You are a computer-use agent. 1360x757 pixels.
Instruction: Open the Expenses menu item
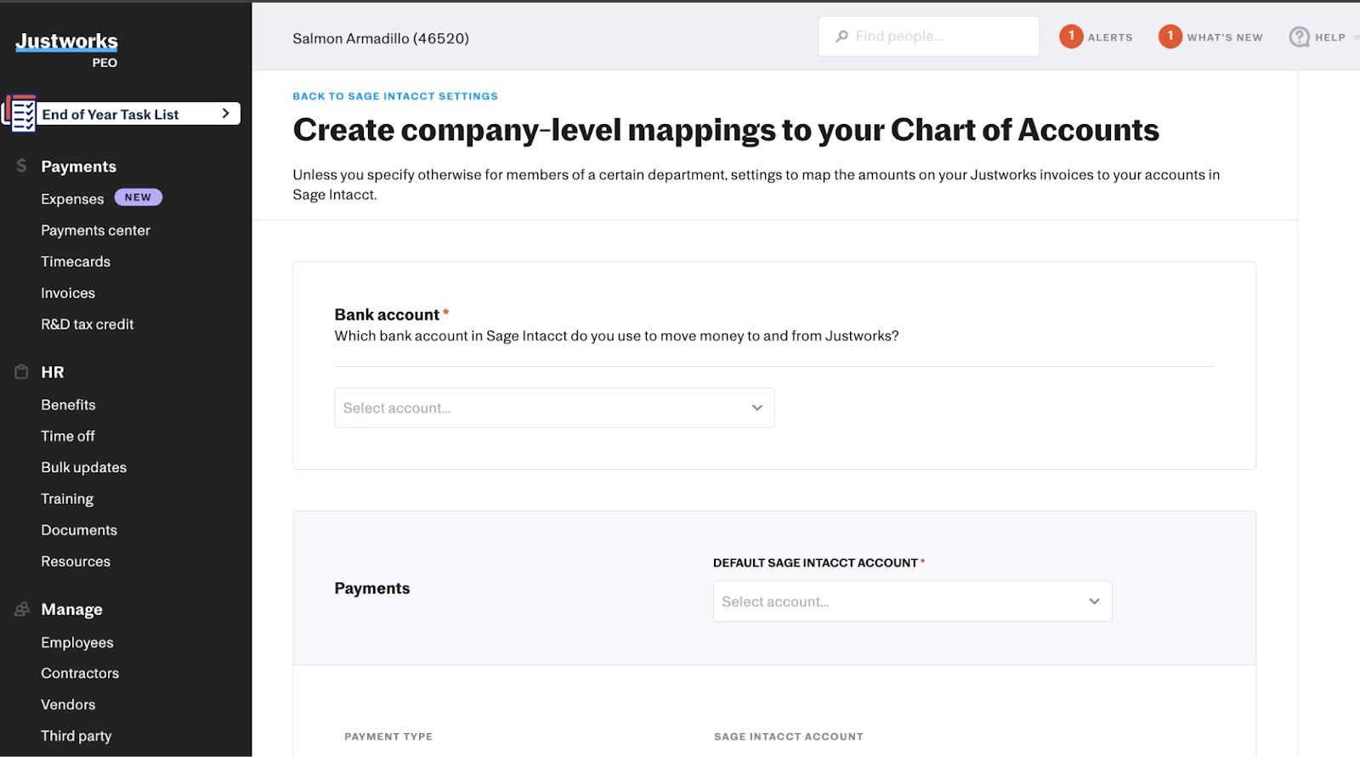coord(72,199)
